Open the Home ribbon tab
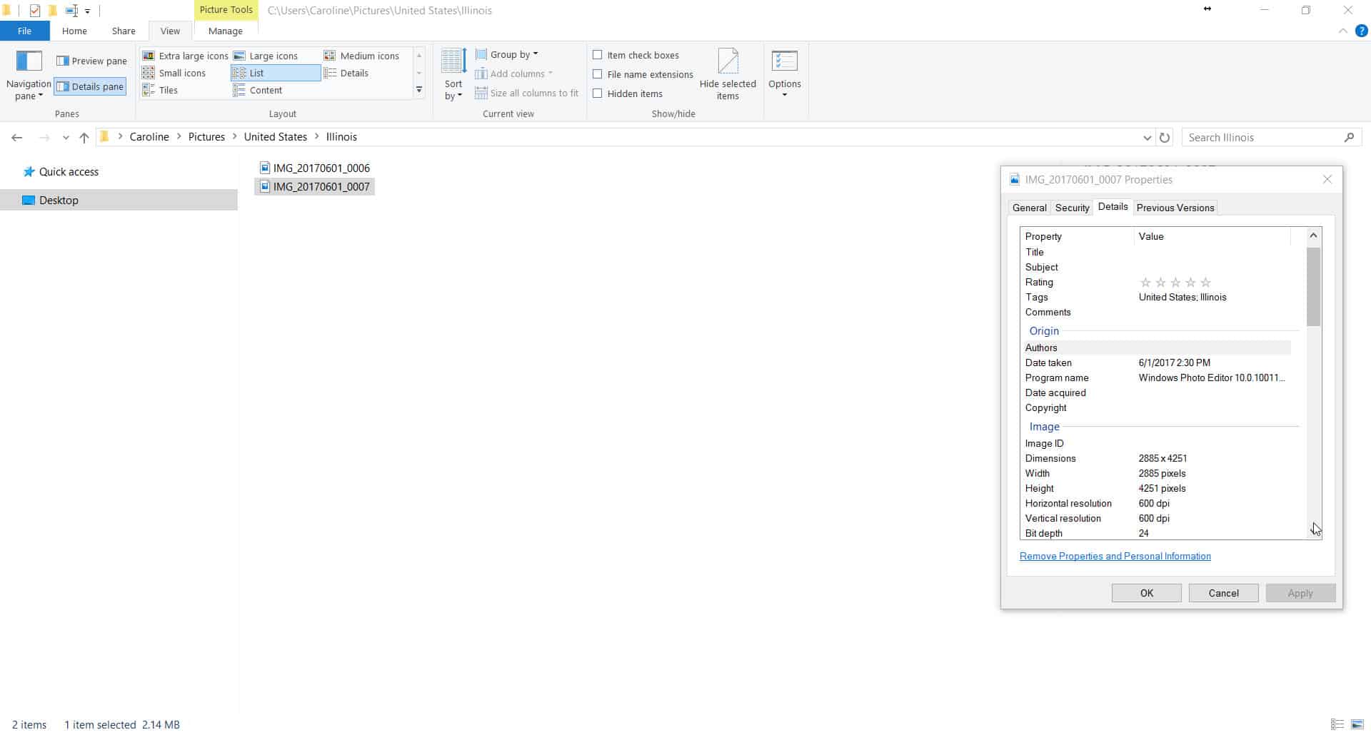The width and height of the screenshot is (1371, 735). click(74, 31)
